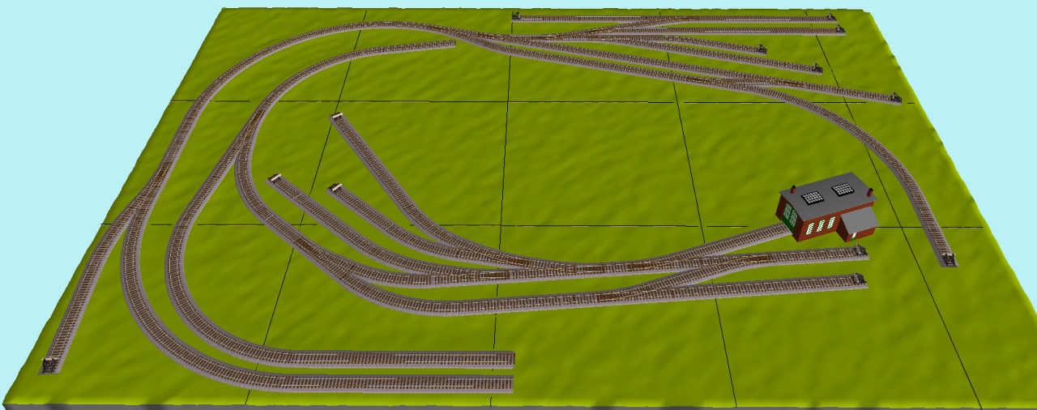Click the green windows on the shed's front wall
Image resolution: width=1037 pixels, height=410 pixels.
(x=820, y=225)
